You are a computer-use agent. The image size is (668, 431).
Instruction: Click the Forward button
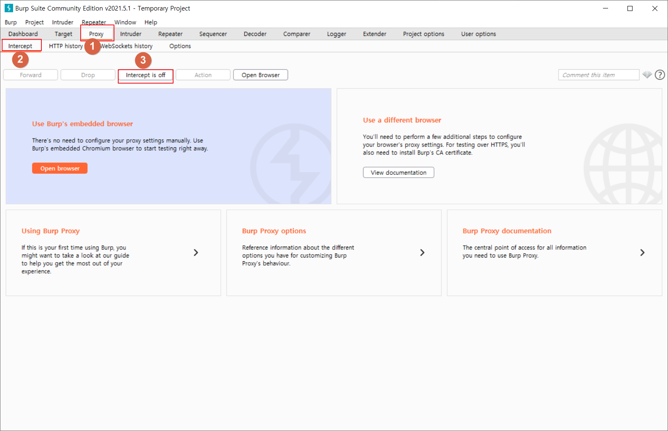(31, 75)
